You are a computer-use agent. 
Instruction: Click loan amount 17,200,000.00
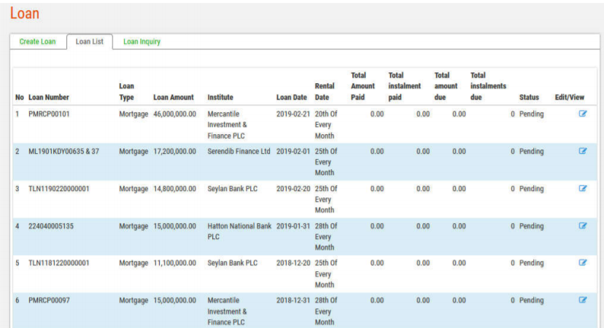coord(174,152)
